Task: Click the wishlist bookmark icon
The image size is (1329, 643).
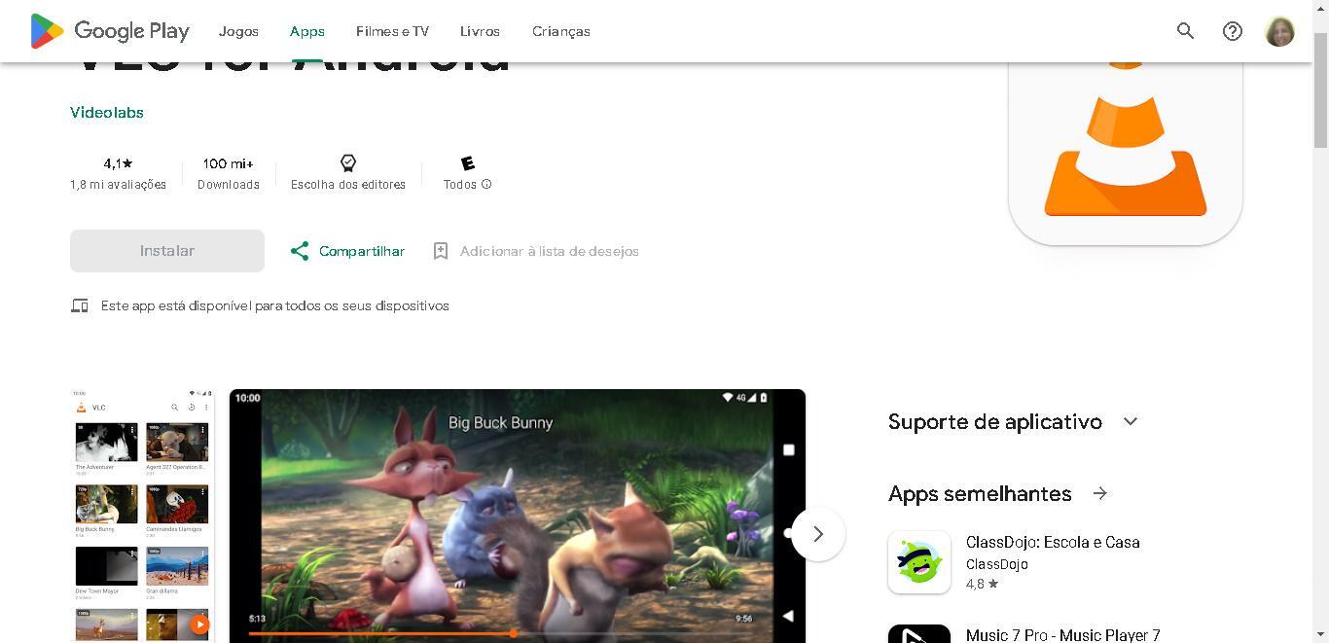Action: coord(440,251)
